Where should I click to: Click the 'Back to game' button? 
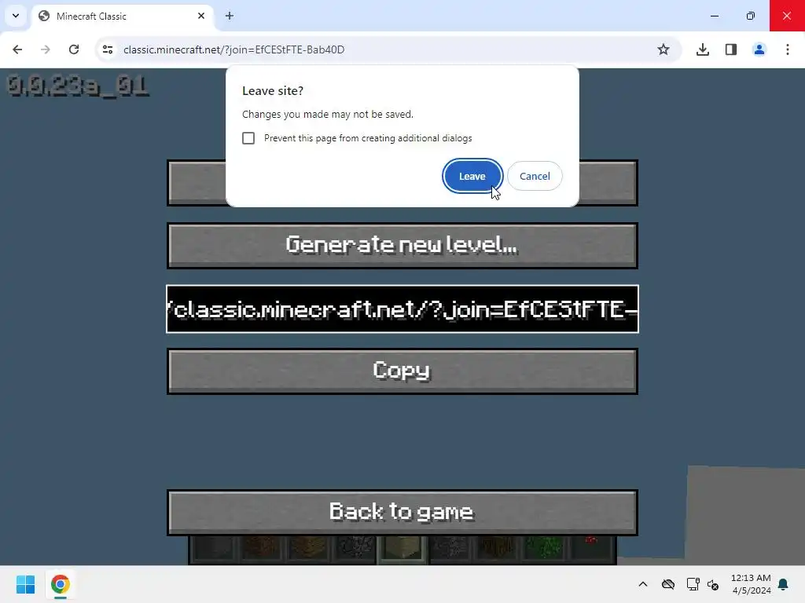402,512
